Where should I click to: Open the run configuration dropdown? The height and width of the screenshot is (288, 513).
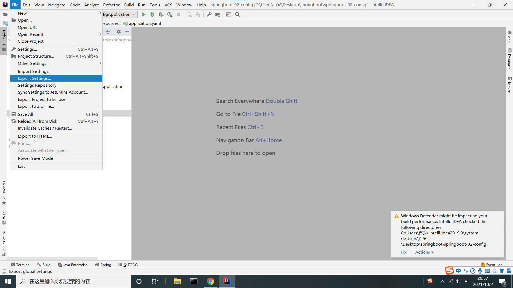120,14
